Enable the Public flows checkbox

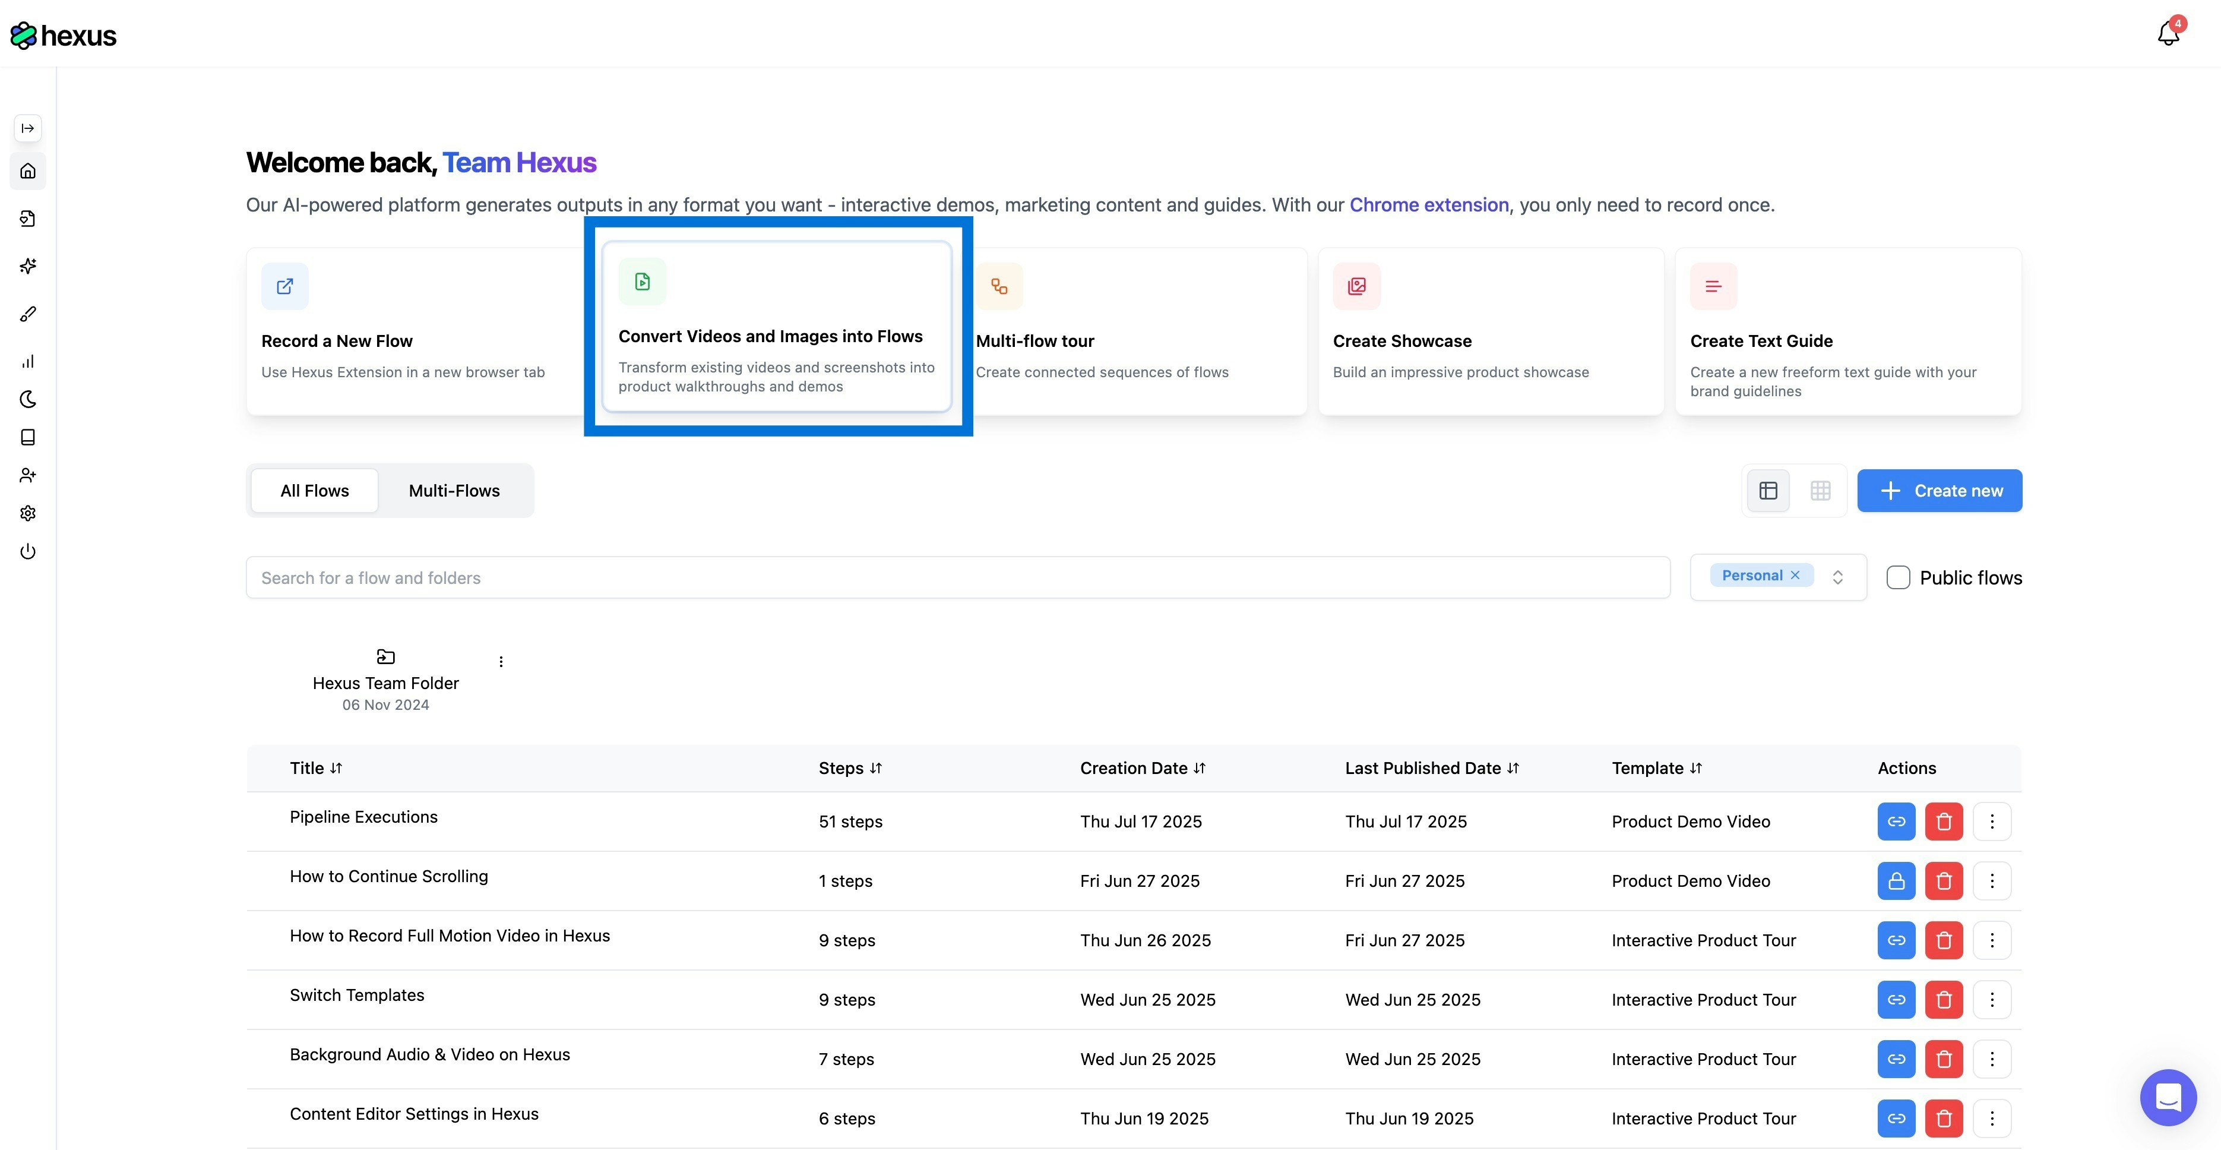pyautogui.click(x=1898, y=577)
